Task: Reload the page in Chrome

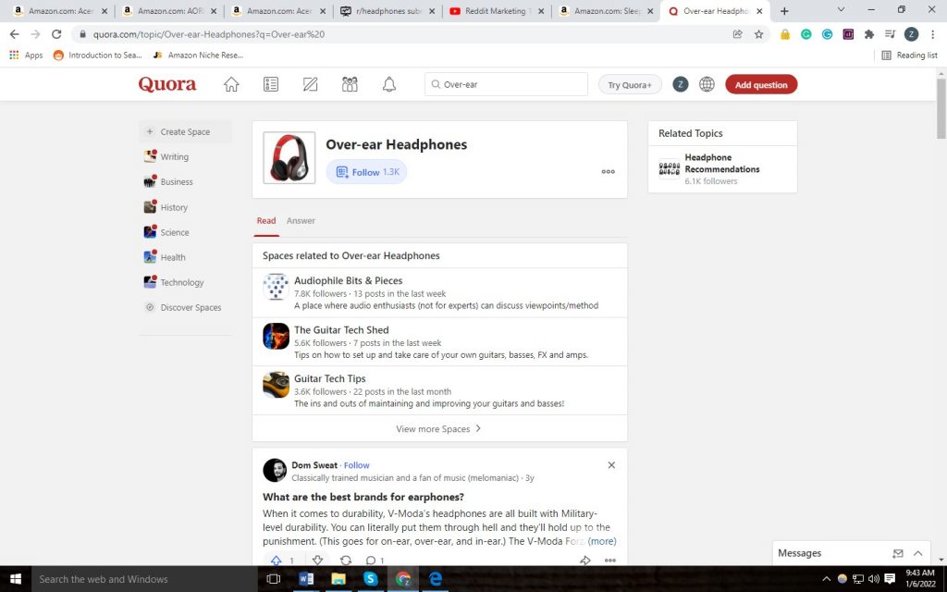Action: 56,34
